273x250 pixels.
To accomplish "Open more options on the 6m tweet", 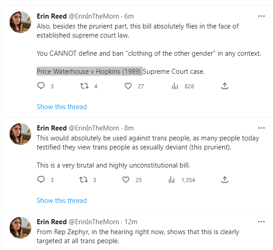I will [261, 16].
